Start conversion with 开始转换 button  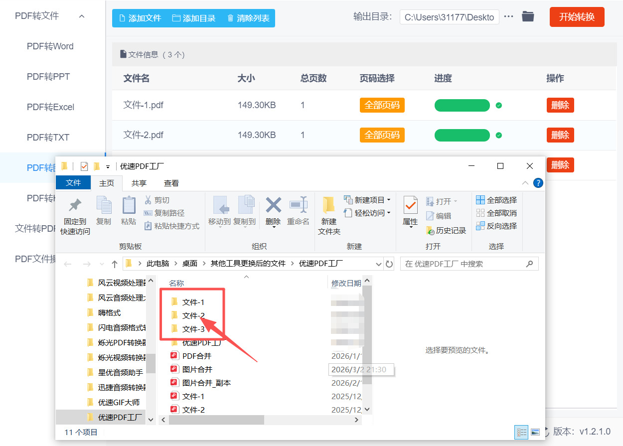(577, 16)
